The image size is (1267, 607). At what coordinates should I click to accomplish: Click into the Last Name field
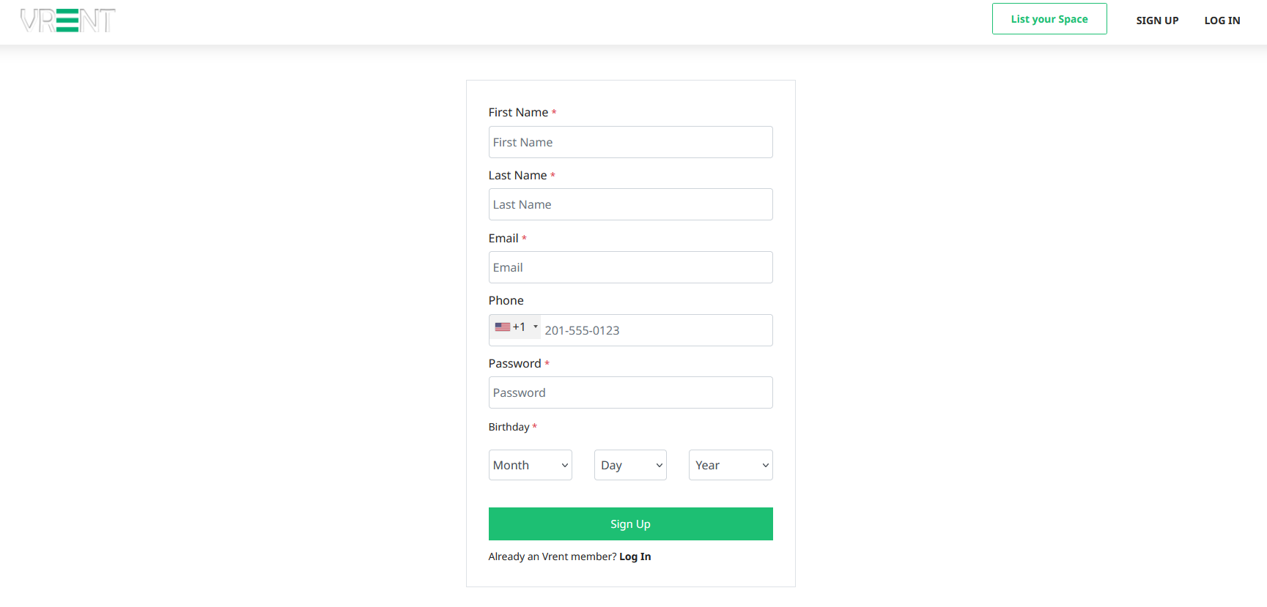click(x=630, y=204)
